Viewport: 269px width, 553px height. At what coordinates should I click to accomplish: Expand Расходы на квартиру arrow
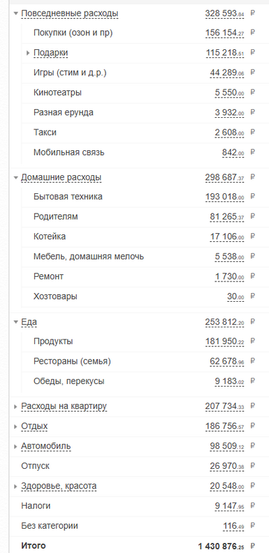point(15,407)
